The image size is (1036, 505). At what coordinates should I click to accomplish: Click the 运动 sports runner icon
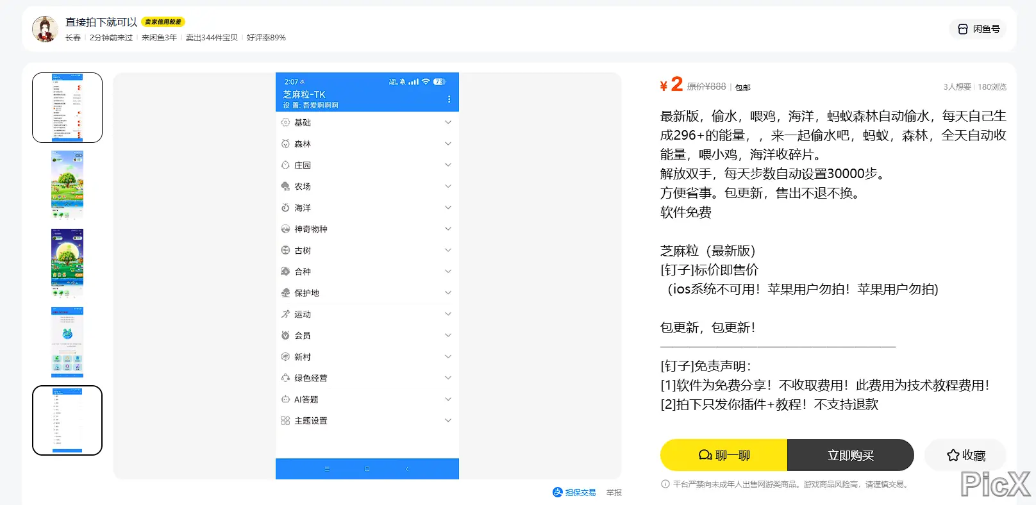point(285,314)
